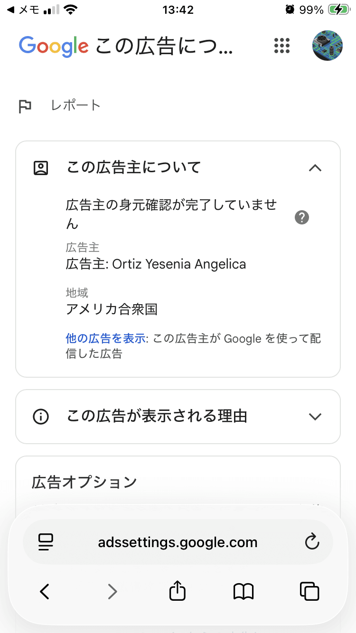Screen dimensions: 356x633
Task: Tap the adssettings.google.com address field
Action: (178, 542)
